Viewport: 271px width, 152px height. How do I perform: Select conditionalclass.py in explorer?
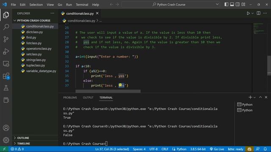(40, 26)
